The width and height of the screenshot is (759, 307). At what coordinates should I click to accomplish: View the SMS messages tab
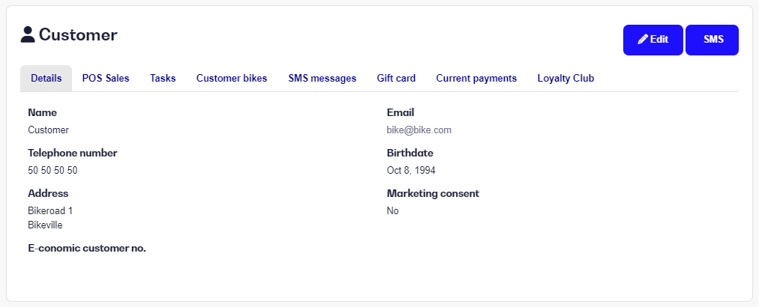322,79
